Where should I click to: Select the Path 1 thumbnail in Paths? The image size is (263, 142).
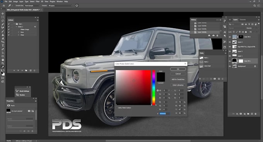201,58
